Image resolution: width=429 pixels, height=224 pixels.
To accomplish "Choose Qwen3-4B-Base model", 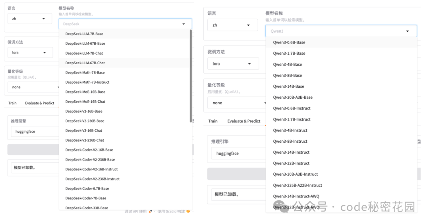I will pos(341,65).
